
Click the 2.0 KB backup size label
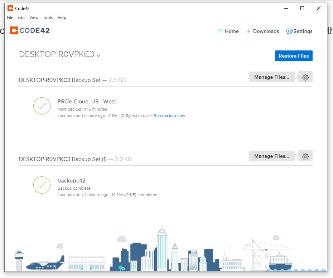[123, 159]
